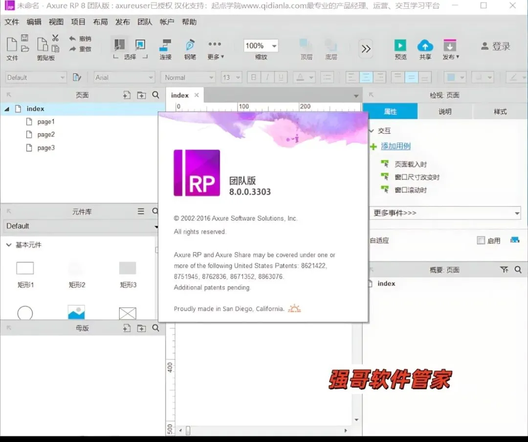Open the 文件 menu
This screenshot has height=442, width=528.
click(x=12, y=22)
